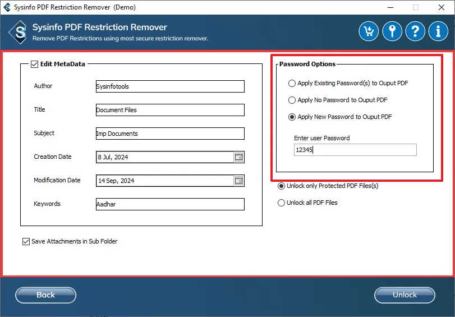This screenshot has width=455, height=317.
Task: Click the 'Subject' label
Action: pos(44,133)
